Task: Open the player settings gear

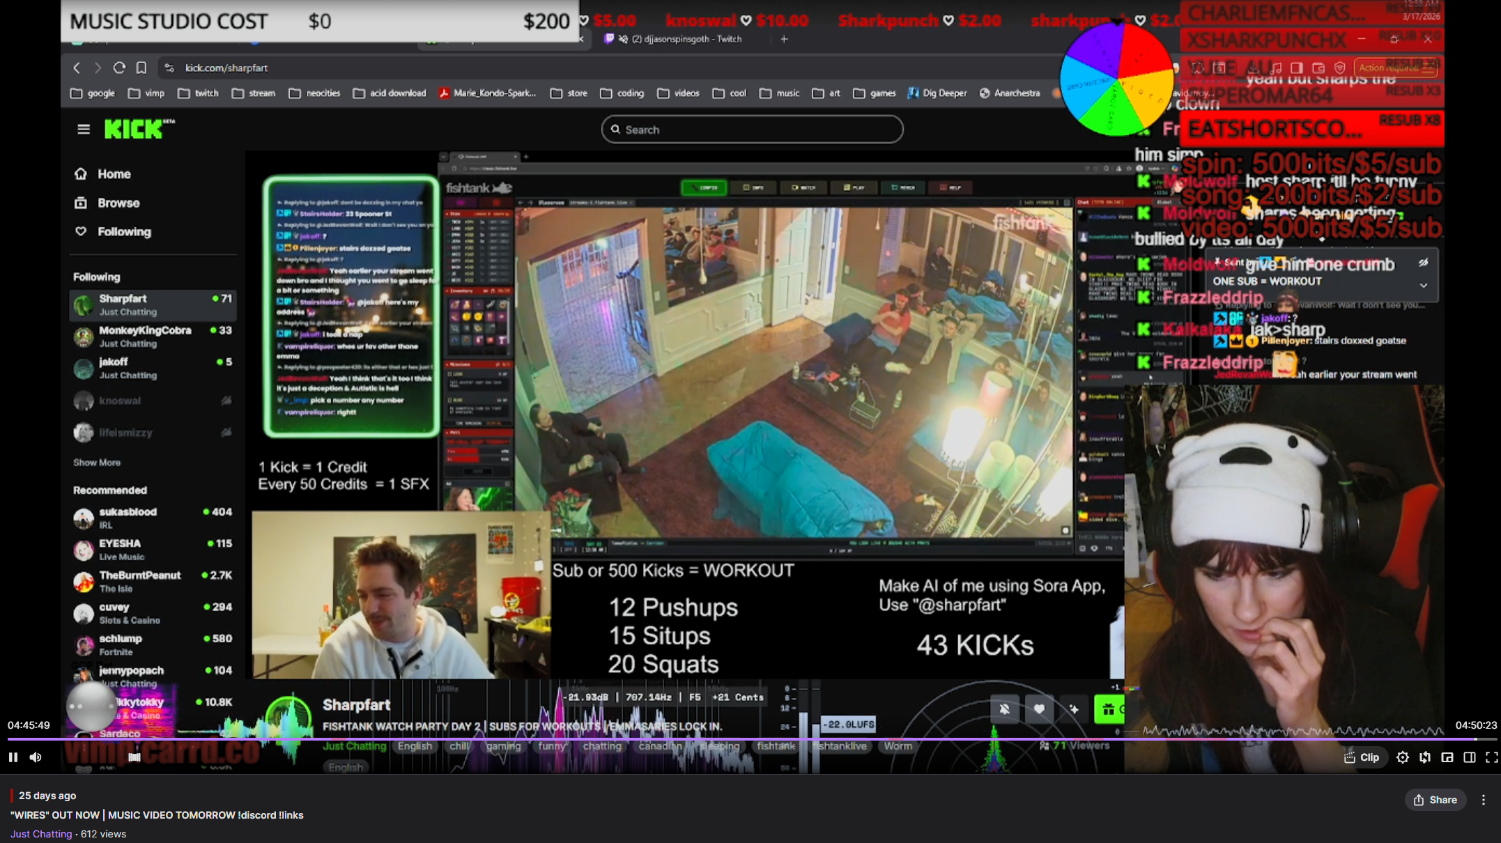Action: tap(1402, 757)
